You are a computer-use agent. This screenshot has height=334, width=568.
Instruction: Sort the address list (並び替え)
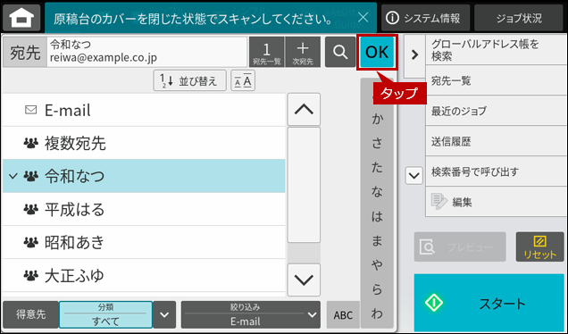pyautogui.click(x=190, y=80)
